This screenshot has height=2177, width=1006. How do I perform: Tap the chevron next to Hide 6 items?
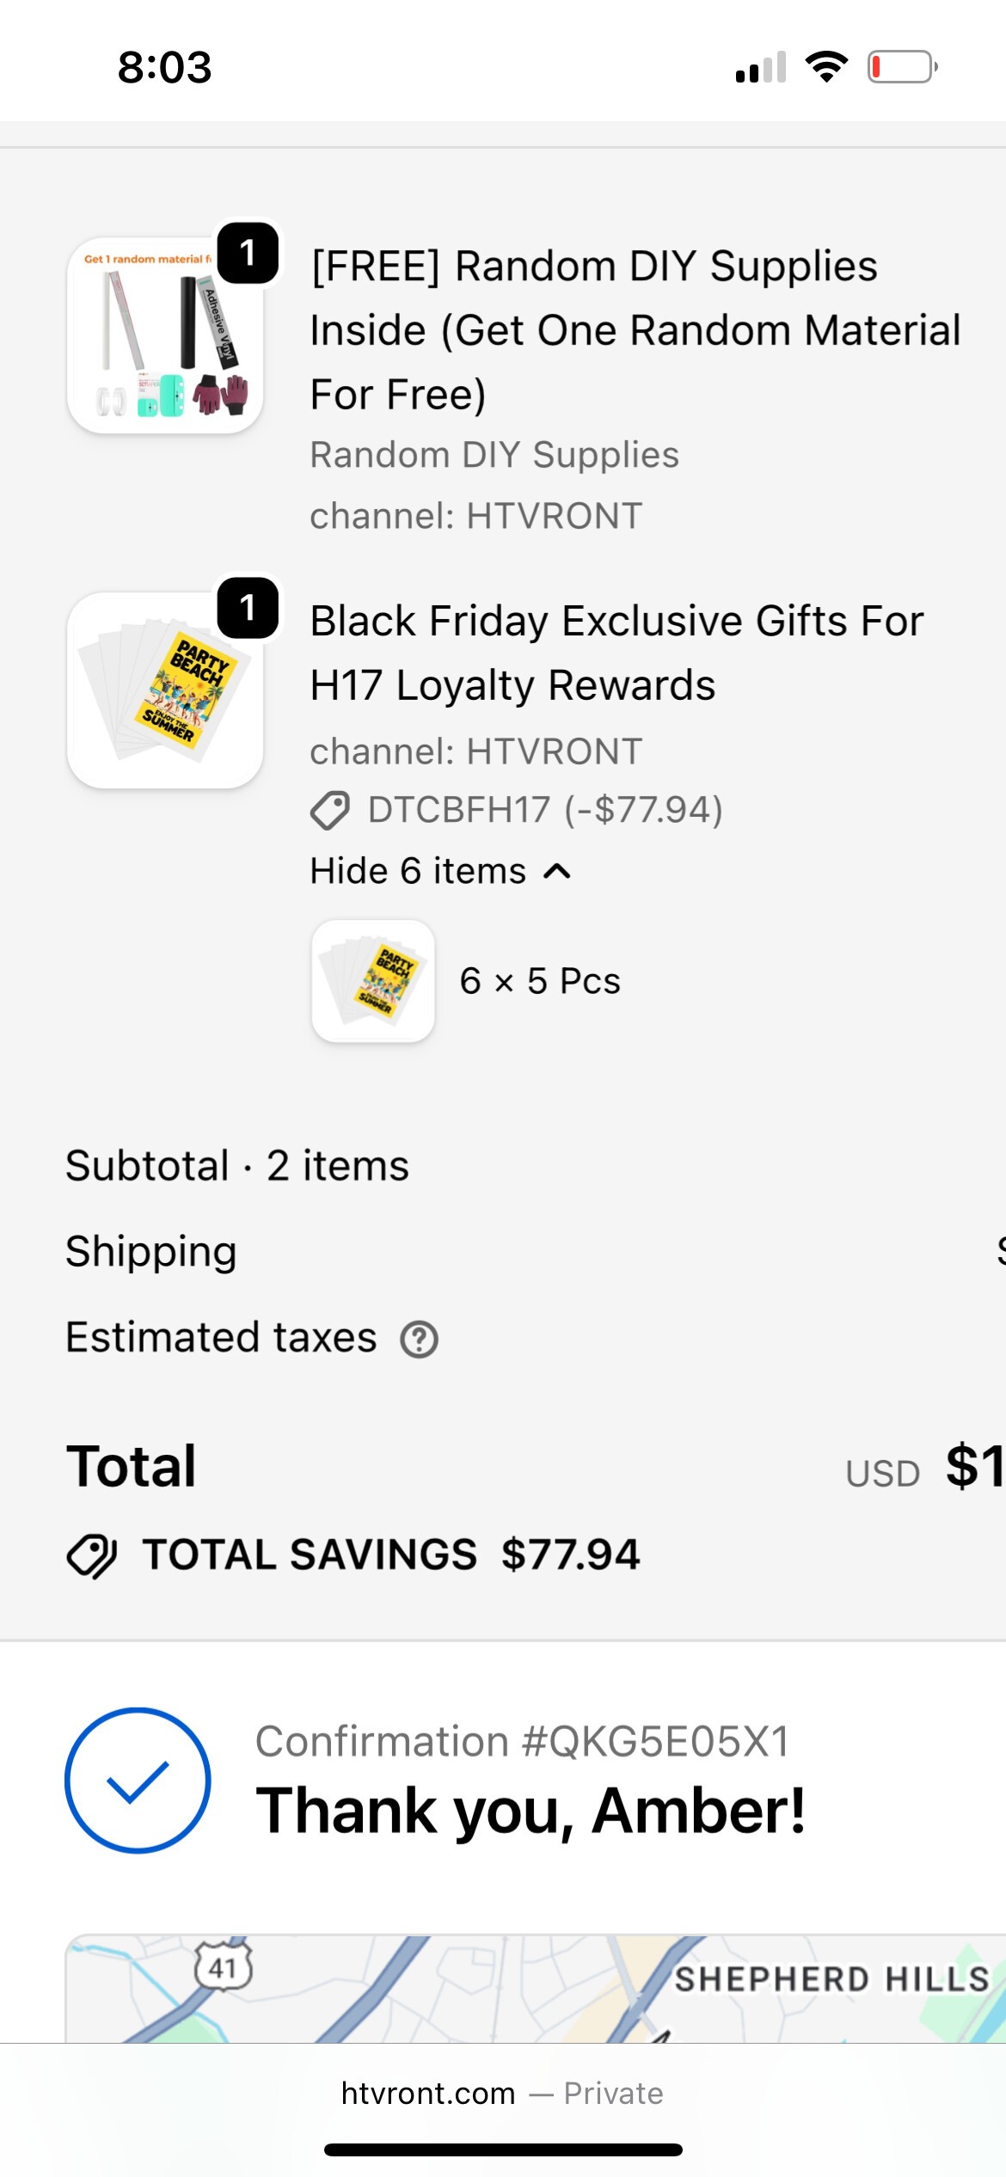point(558,871)
